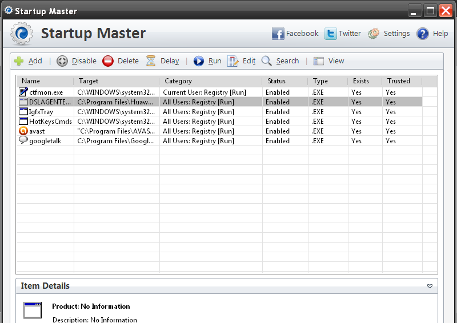Click the ctfmon.exe row icon

(23, 92)
